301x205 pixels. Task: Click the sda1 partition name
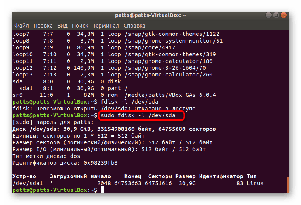click(x=26, y=88)
